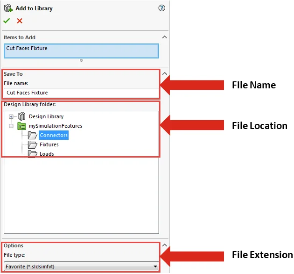Click the Connectors folder icon

click(32, 136)
